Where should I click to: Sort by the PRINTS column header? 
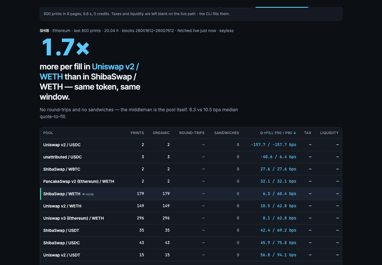pyautogui.click(x=137, y=133)
